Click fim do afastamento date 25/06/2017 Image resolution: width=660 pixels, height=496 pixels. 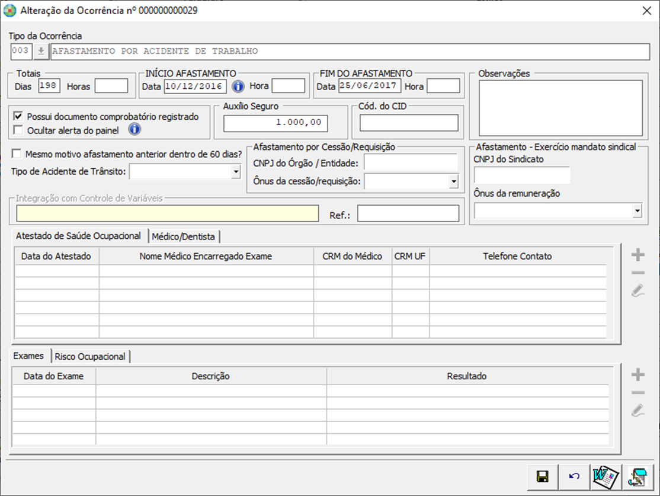pyautogui.click(x=370, y=85)
